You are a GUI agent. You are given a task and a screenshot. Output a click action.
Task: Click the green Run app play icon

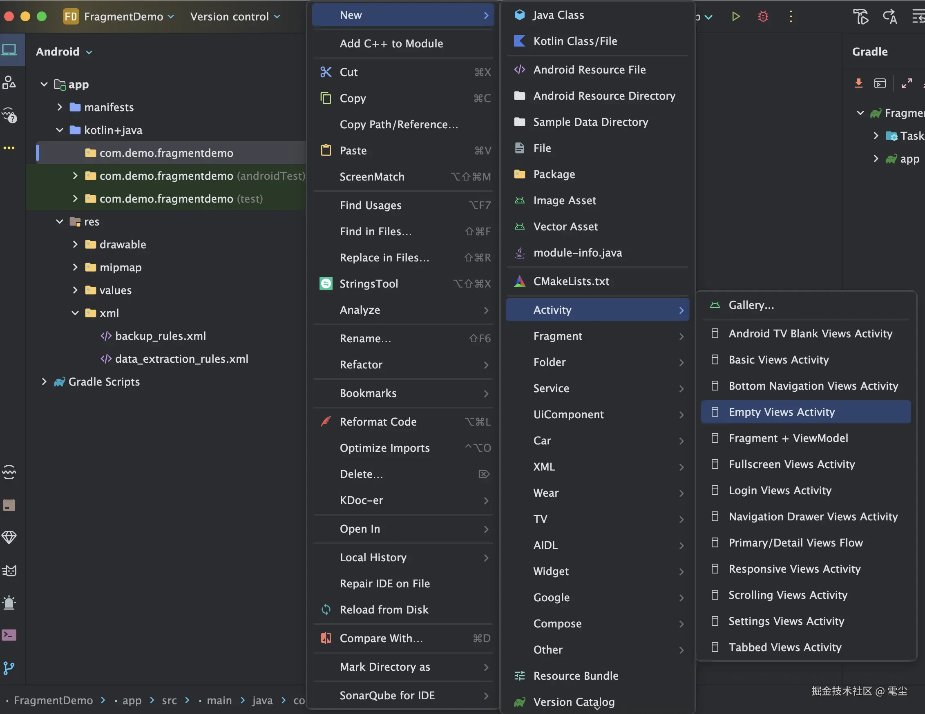(736, 16)
